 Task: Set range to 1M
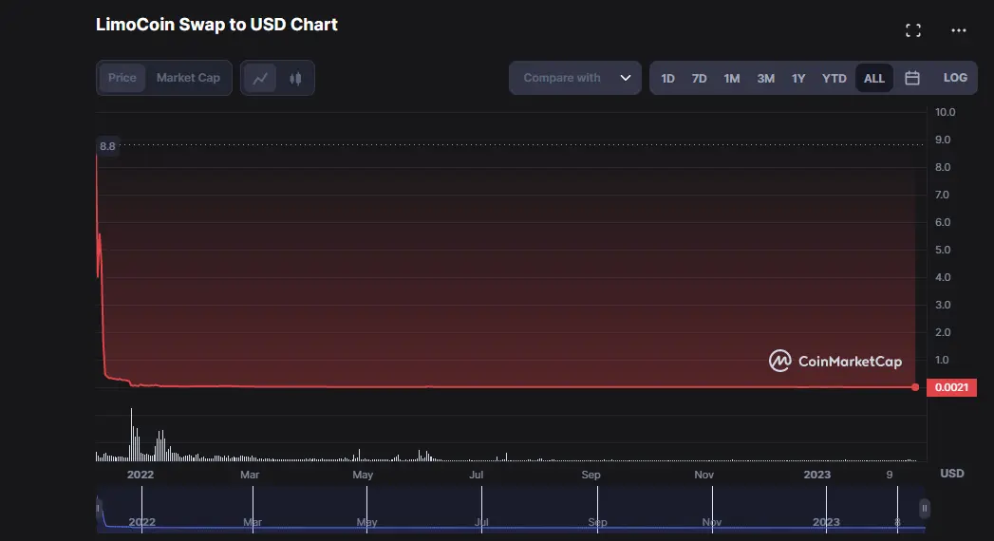(732, 79)
